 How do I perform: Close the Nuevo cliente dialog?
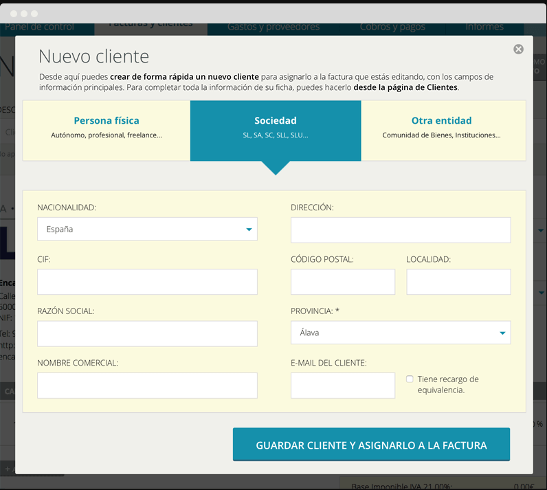(518, 49)
